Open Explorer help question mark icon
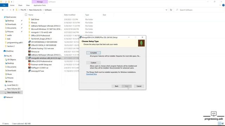The width and height of the screenshot is (225, 126). pos(223,5)
